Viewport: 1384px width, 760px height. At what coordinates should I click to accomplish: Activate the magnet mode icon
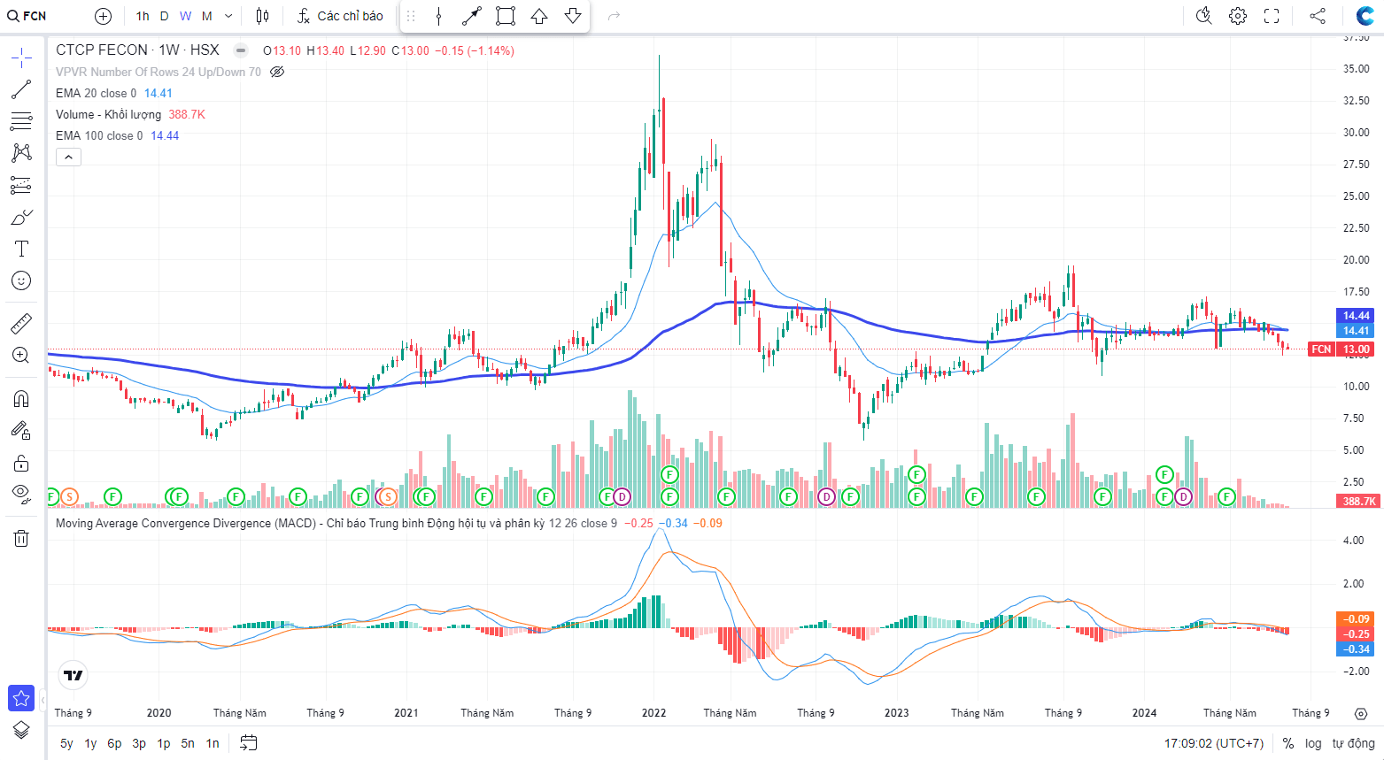21,399
